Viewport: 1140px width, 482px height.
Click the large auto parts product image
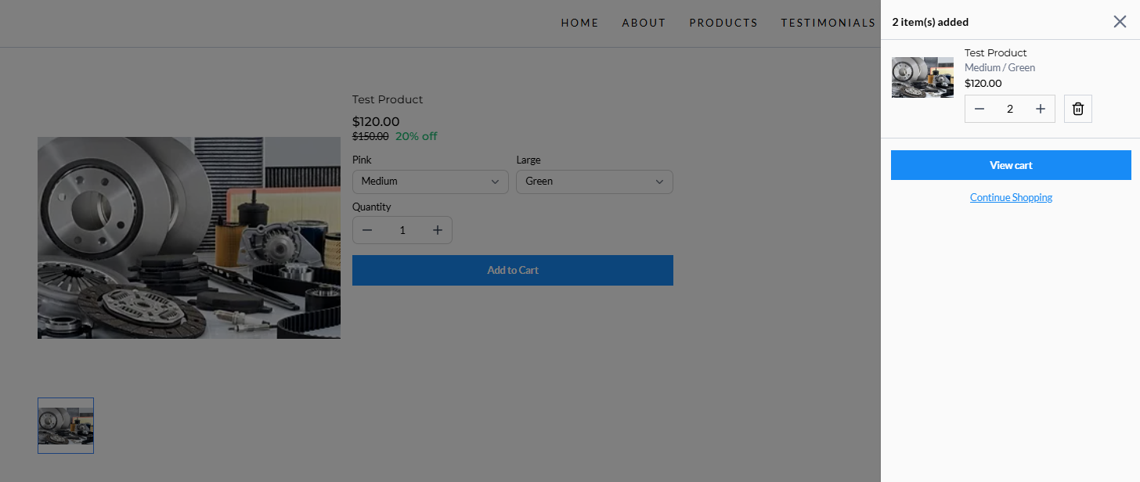pos(189,238)
